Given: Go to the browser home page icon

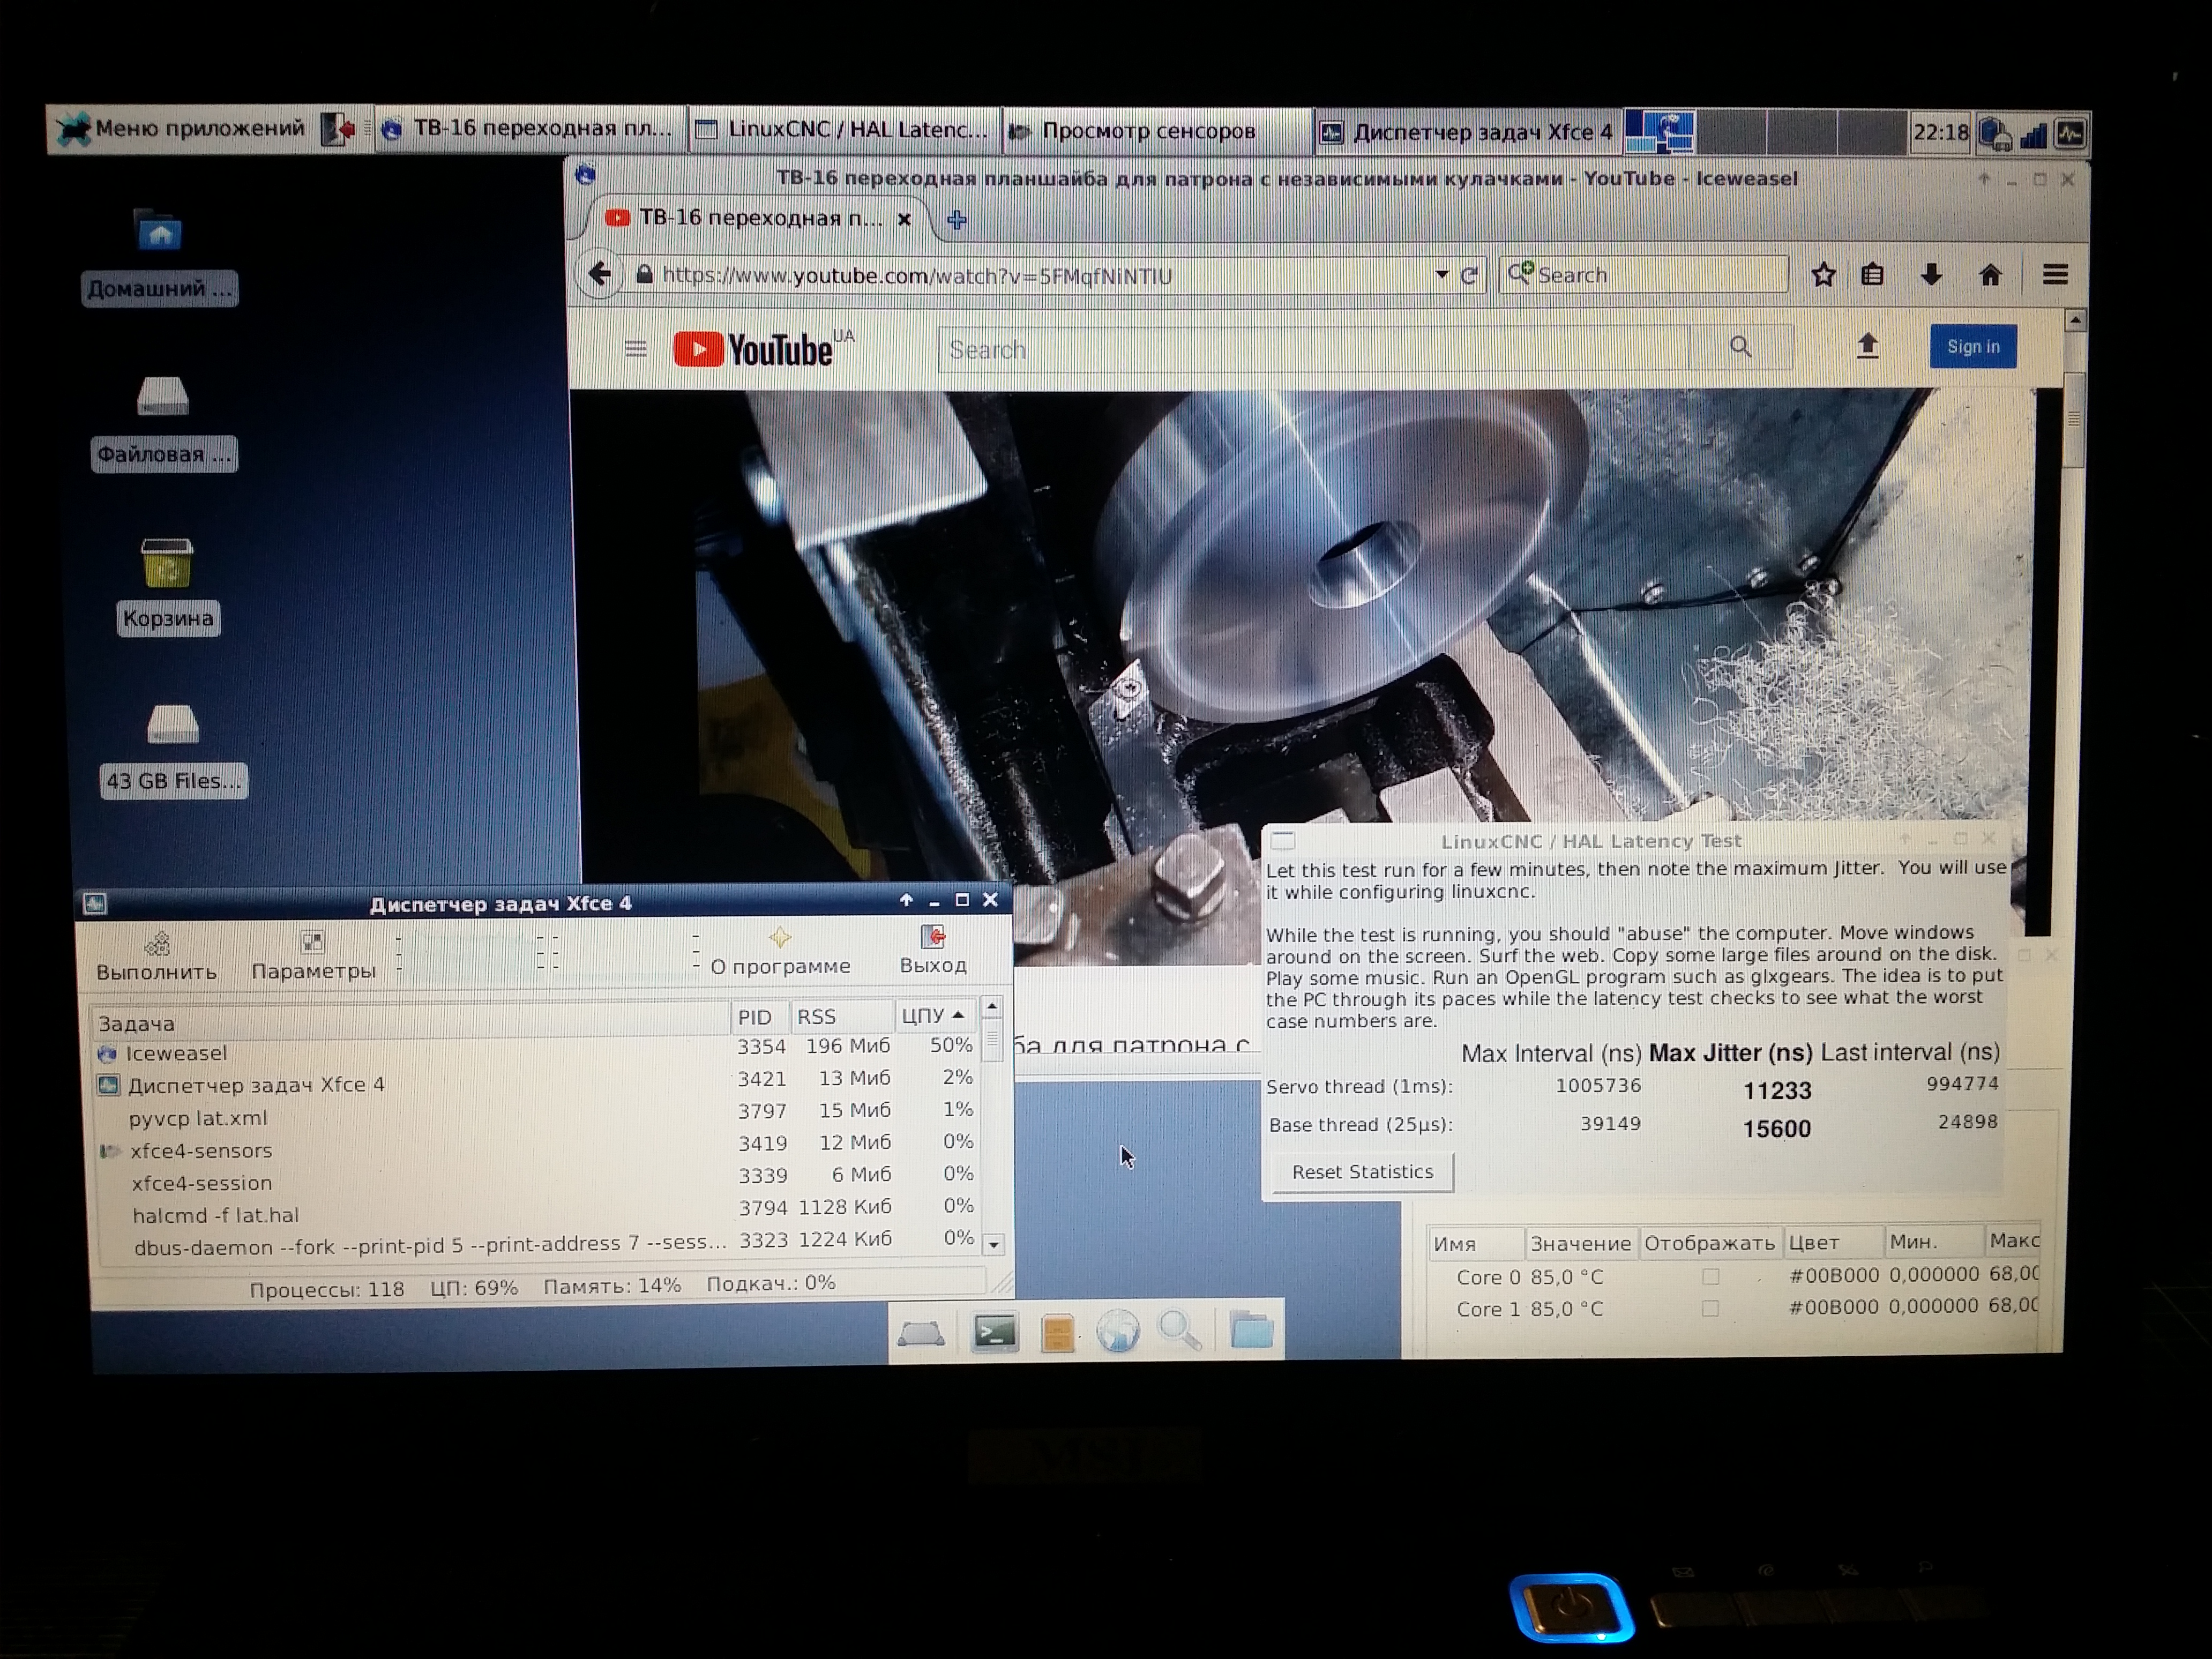Looking at the screenshot, I should [1990, 275].
